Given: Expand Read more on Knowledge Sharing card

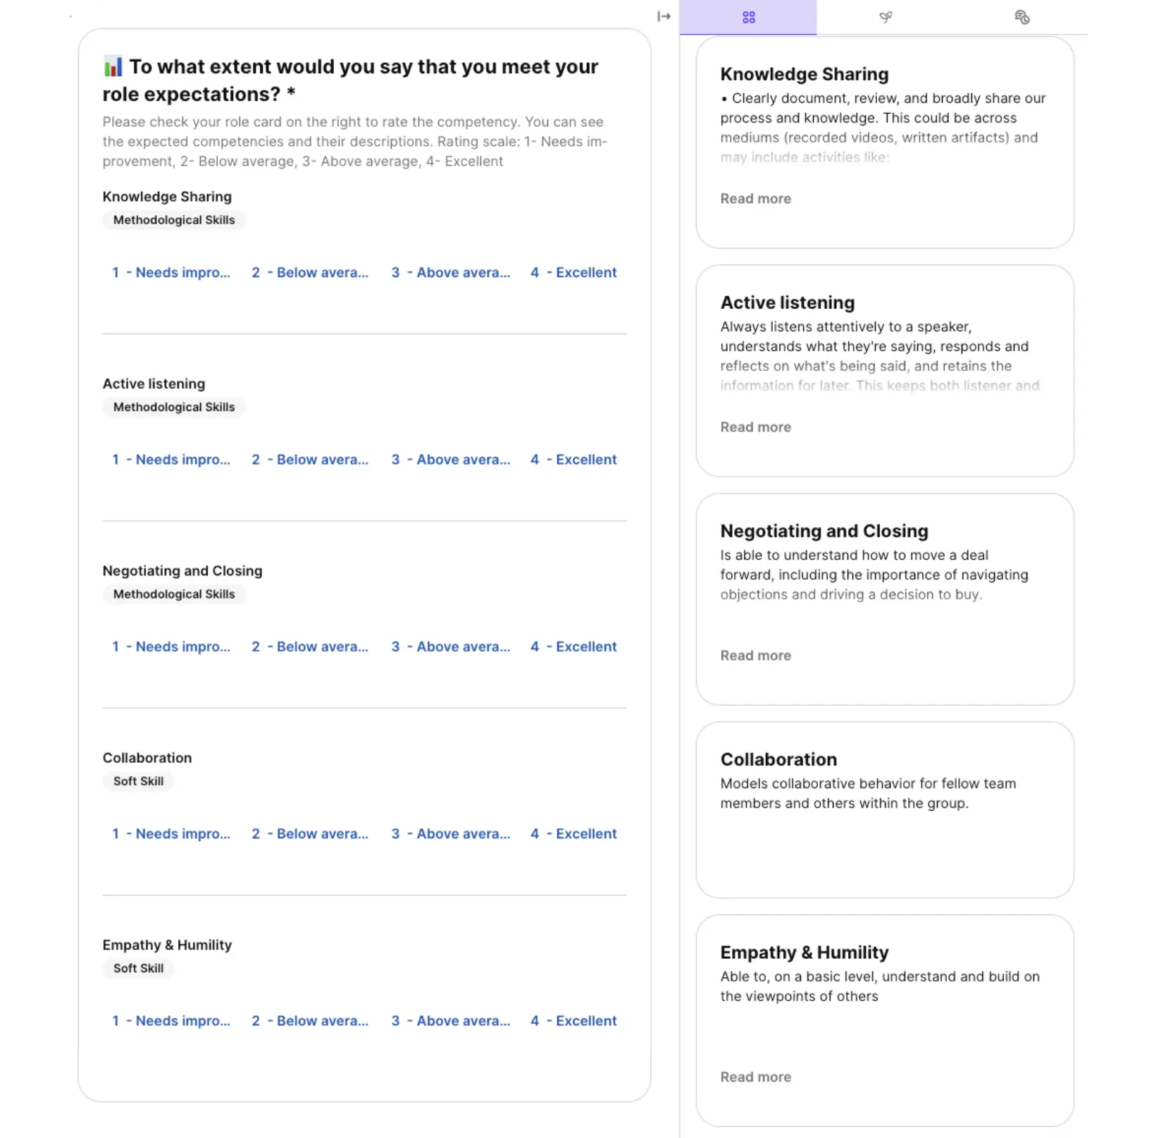Looking at the screenshot, I should click(x=755, y=199).
